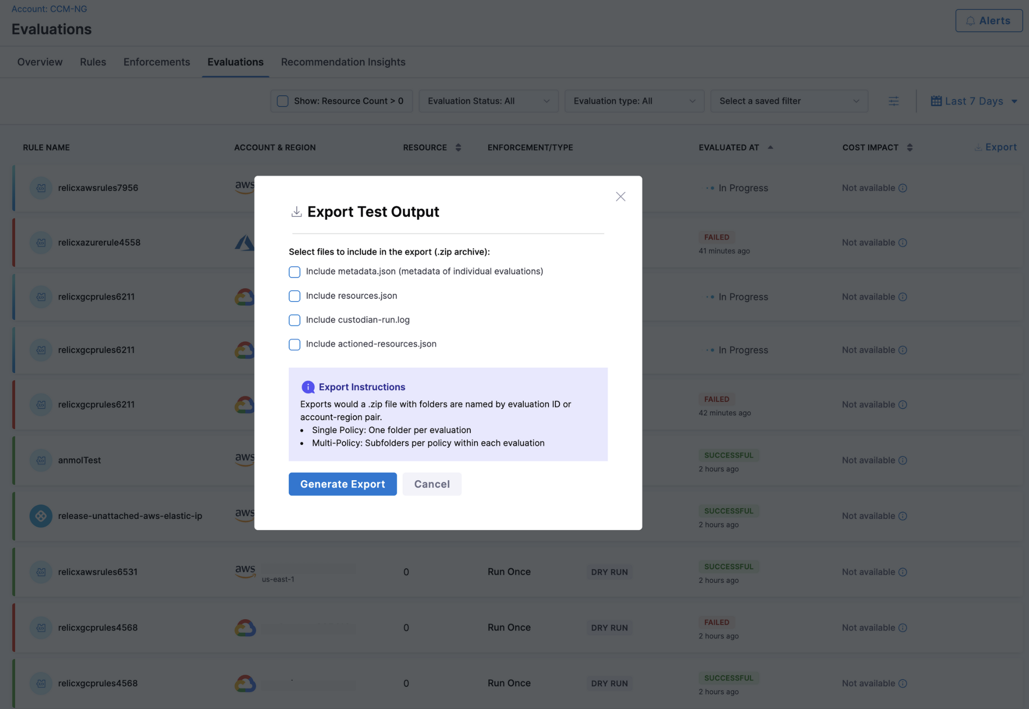Open Evaluation Status: All dropdown
This screenshot has height=709, width=1029.
[x=488, y=101]
